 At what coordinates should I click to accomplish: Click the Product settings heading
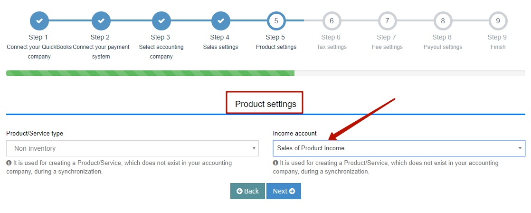click(x=265, y=104)
